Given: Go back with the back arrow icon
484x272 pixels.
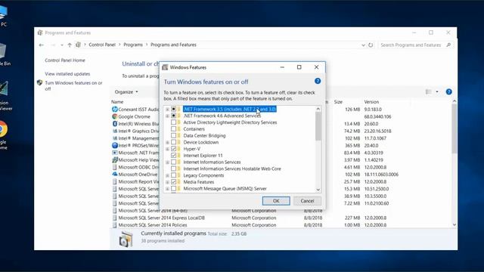Looking at the screenshot, I should (42, 45).
